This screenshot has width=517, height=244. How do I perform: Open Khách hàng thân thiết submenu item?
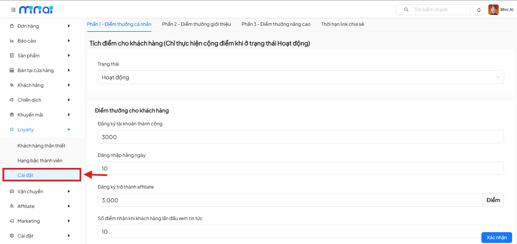coord(42,146)
